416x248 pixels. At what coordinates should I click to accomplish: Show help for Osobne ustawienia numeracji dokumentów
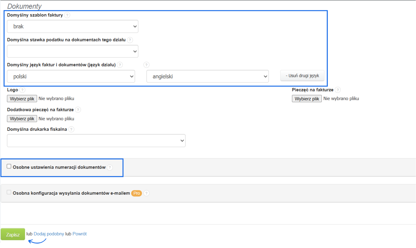tap(110, 167)
